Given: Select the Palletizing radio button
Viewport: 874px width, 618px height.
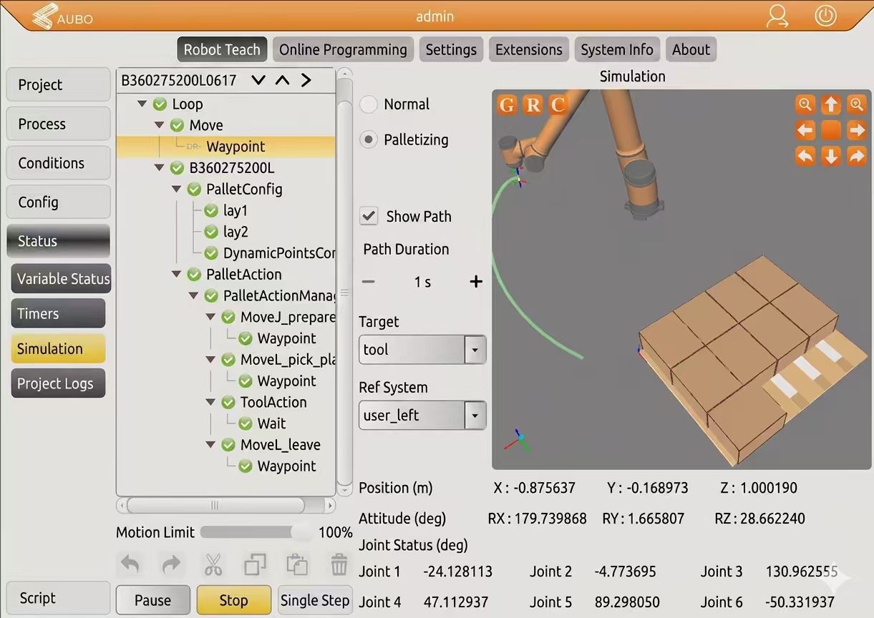Looking at the screenshot, I should click(368, 140).
